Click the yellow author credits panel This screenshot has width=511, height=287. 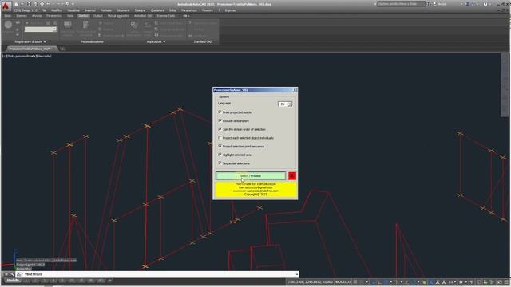pos(255,189)
